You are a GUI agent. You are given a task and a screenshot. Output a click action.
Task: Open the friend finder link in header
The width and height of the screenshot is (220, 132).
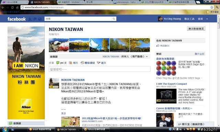coord(189,19)
